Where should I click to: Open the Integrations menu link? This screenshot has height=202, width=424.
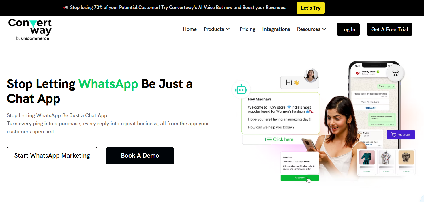(276, 29)
